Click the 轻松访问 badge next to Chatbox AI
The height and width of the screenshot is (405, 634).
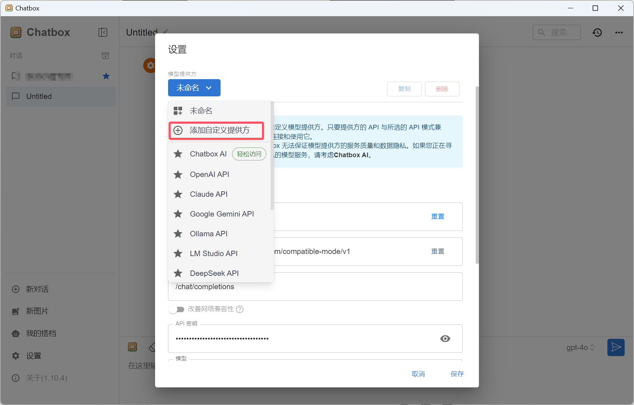[249, 154]
